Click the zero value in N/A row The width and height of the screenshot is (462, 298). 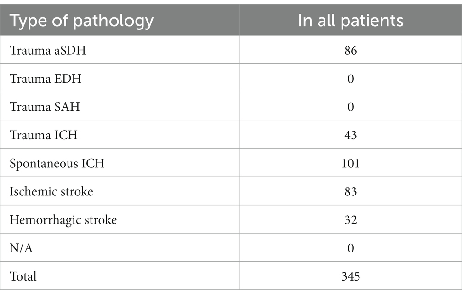click(x=351, y=248)
